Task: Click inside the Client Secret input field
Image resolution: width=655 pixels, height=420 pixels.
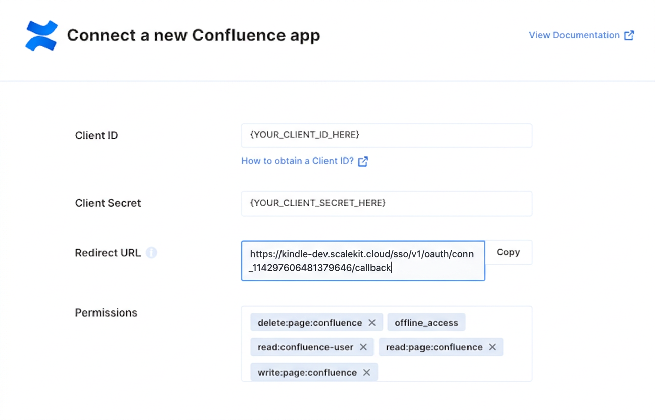Action: [x=386, y=203]
